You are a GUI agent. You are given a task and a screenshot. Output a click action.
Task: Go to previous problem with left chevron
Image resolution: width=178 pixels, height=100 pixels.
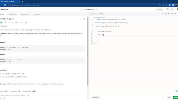pos(81,9)
